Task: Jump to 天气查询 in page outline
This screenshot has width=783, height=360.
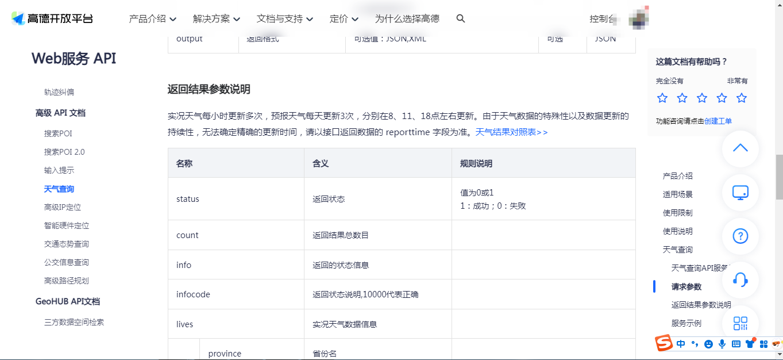Action: [x=678, y=250]
